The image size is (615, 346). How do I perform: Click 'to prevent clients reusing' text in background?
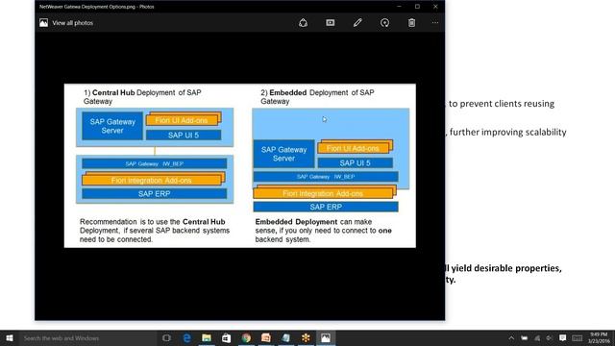pyautogui.click(x=502, y=104)
